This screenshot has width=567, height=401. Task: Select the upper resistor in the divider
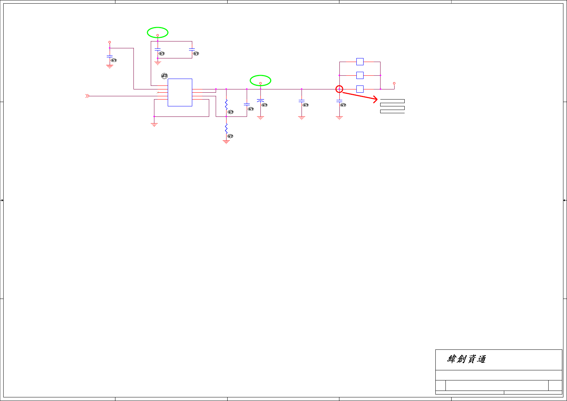coord(226,105)
